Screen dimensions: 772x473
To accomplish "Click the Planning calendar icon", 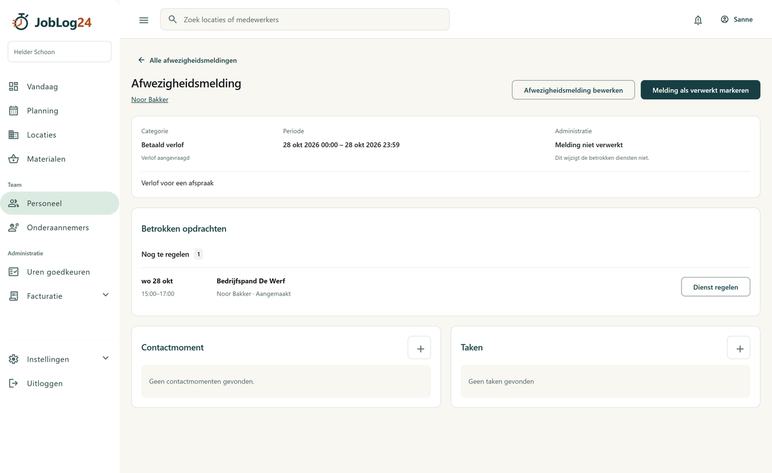I will (13, 110).
